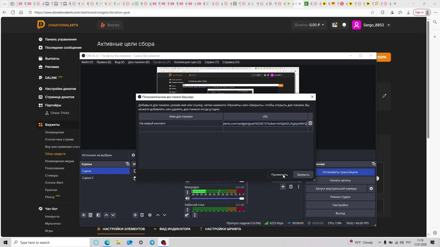Screen dimensions: 440x247
Task: Open the Док-панели menu in OBS
Action: tap(139, 62)
